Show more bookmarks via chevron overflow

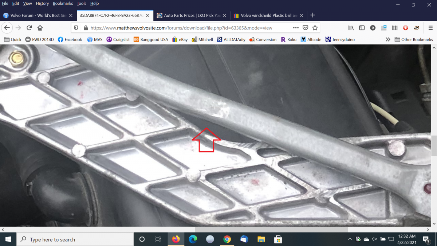pyautogui.click(x=387, y=39)
